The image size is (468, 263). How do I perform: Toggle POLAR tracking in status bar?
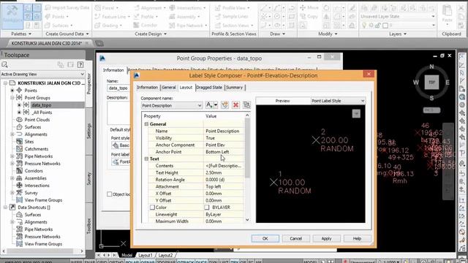click(132, 262)
